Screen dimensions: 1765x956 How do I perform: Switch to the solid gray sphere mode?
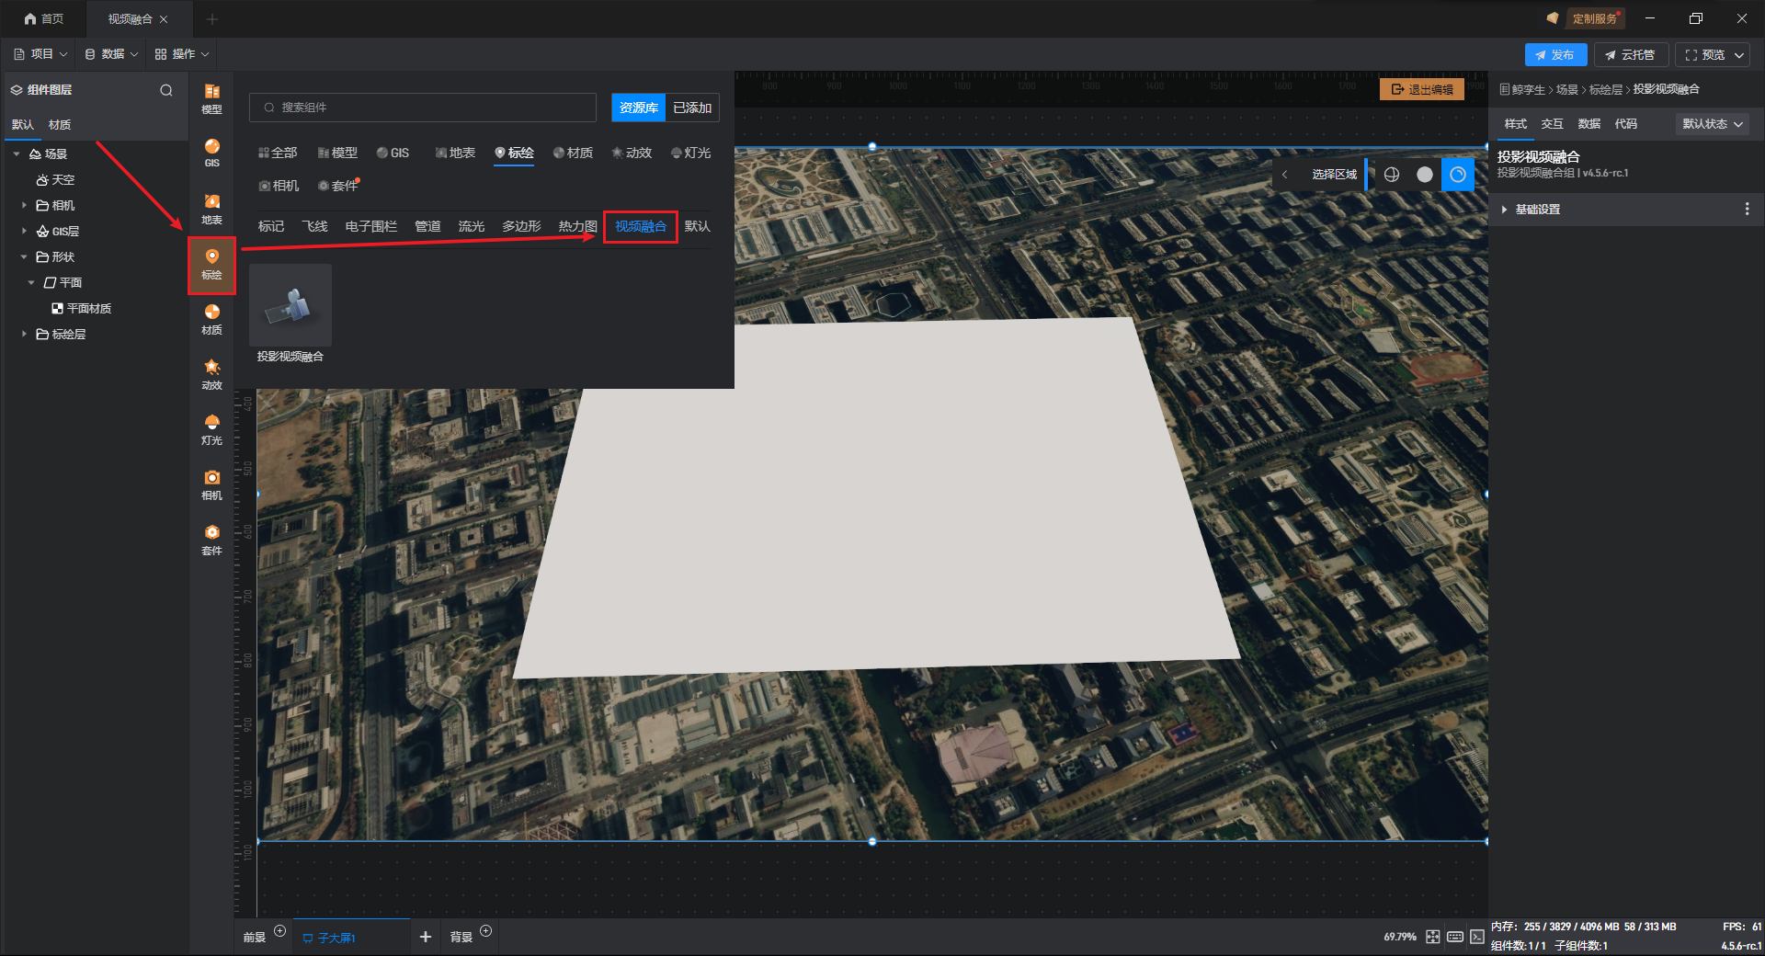(1425, 175)
